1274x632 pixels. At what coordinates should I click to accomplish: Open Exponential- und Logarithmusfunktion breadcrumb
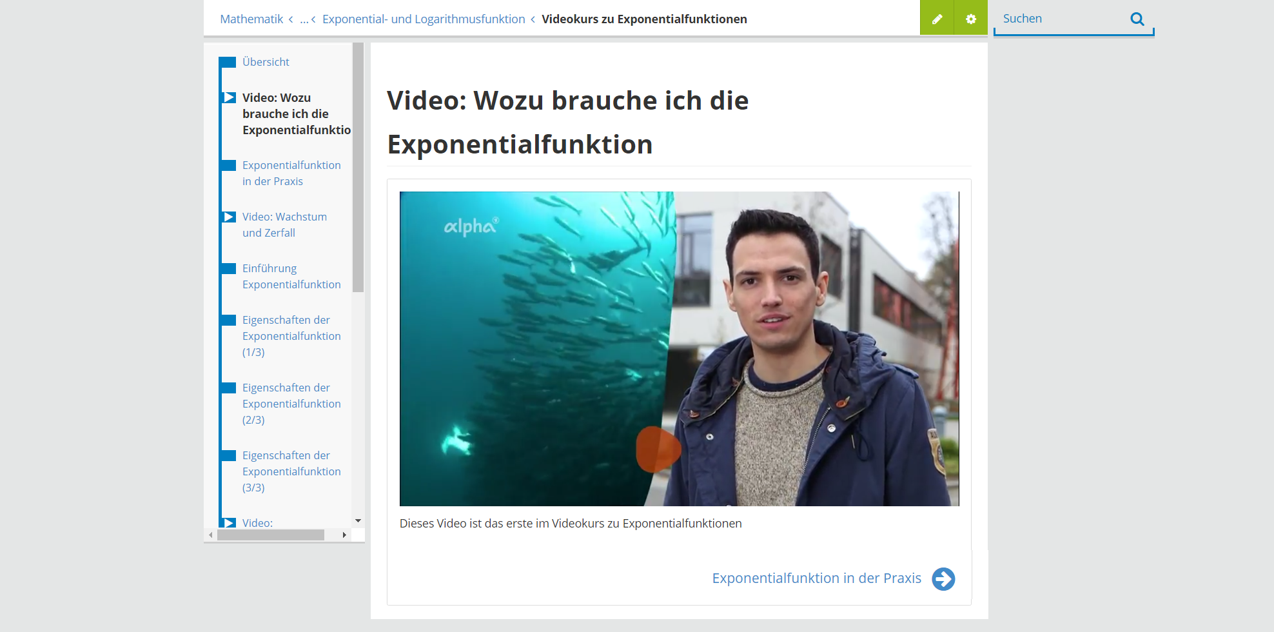[x=424, y=19]
